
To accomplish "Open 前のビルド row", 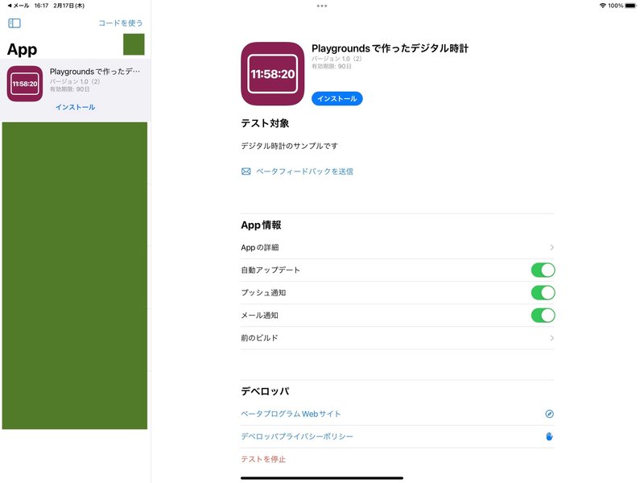I will [397, 338].
